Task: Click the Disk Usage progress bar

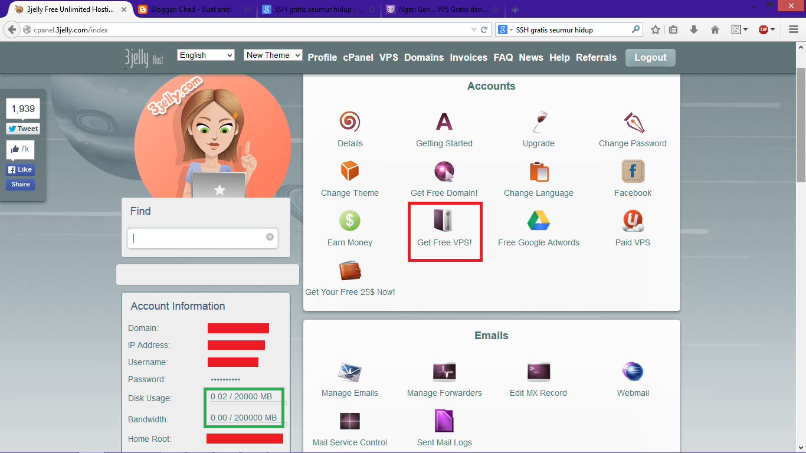Action: coord(248,404)
